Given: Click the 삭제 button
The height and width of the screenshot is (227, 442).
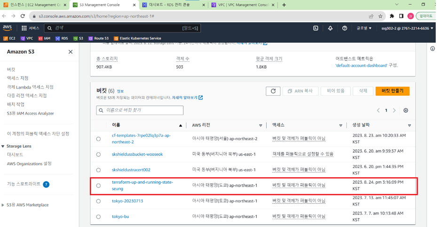Looking at the screenshot, I should tap(363, 91).
